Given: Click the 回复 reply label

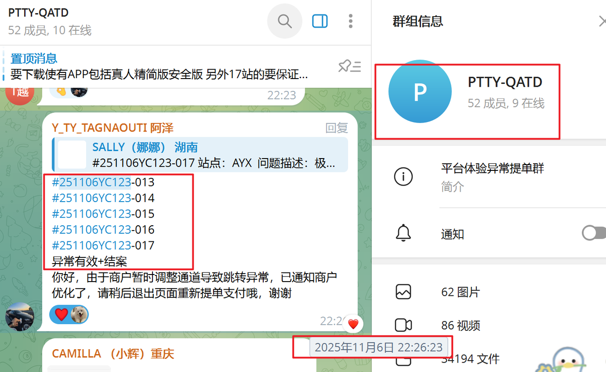Looking at the screenshot, I should tap(337, 128).
